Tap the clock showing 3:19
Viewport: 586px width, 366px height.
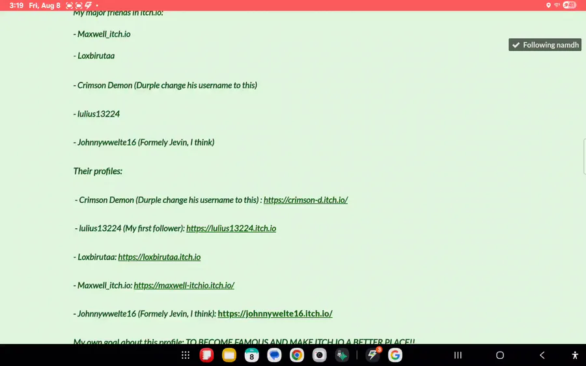pos(16,5)
